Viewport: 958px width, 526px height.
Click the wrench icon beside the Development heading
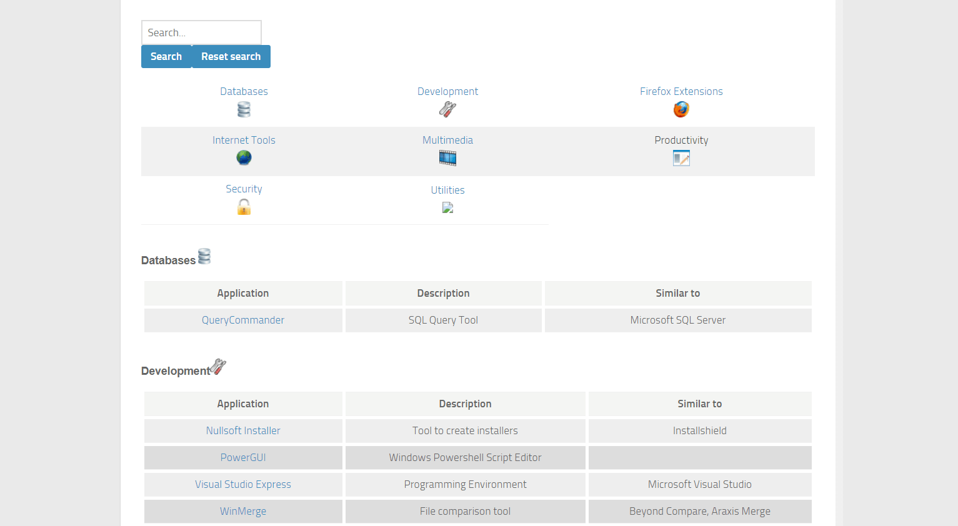[217, 366]
